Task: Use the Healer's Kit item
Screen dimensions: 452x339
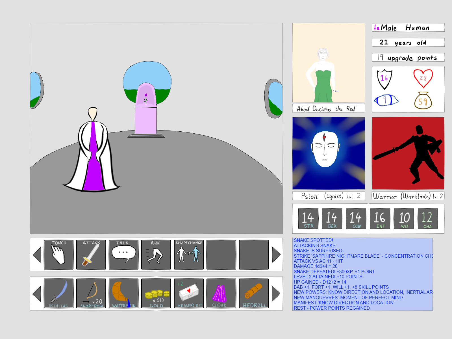Action: coord(189,293)
